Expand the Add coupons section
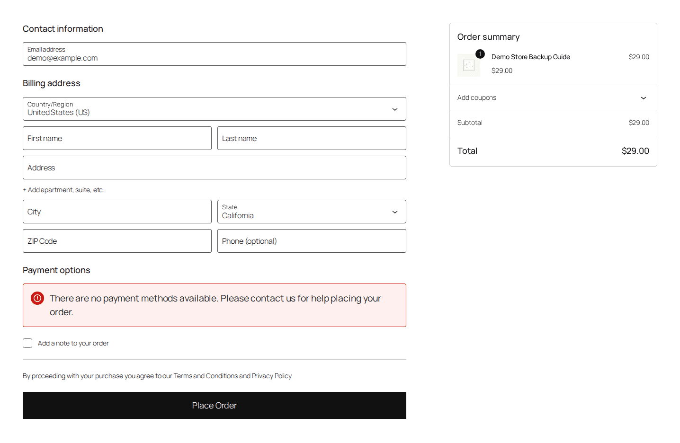The width and height of the screenshot is (680, 443). point(553,97)
